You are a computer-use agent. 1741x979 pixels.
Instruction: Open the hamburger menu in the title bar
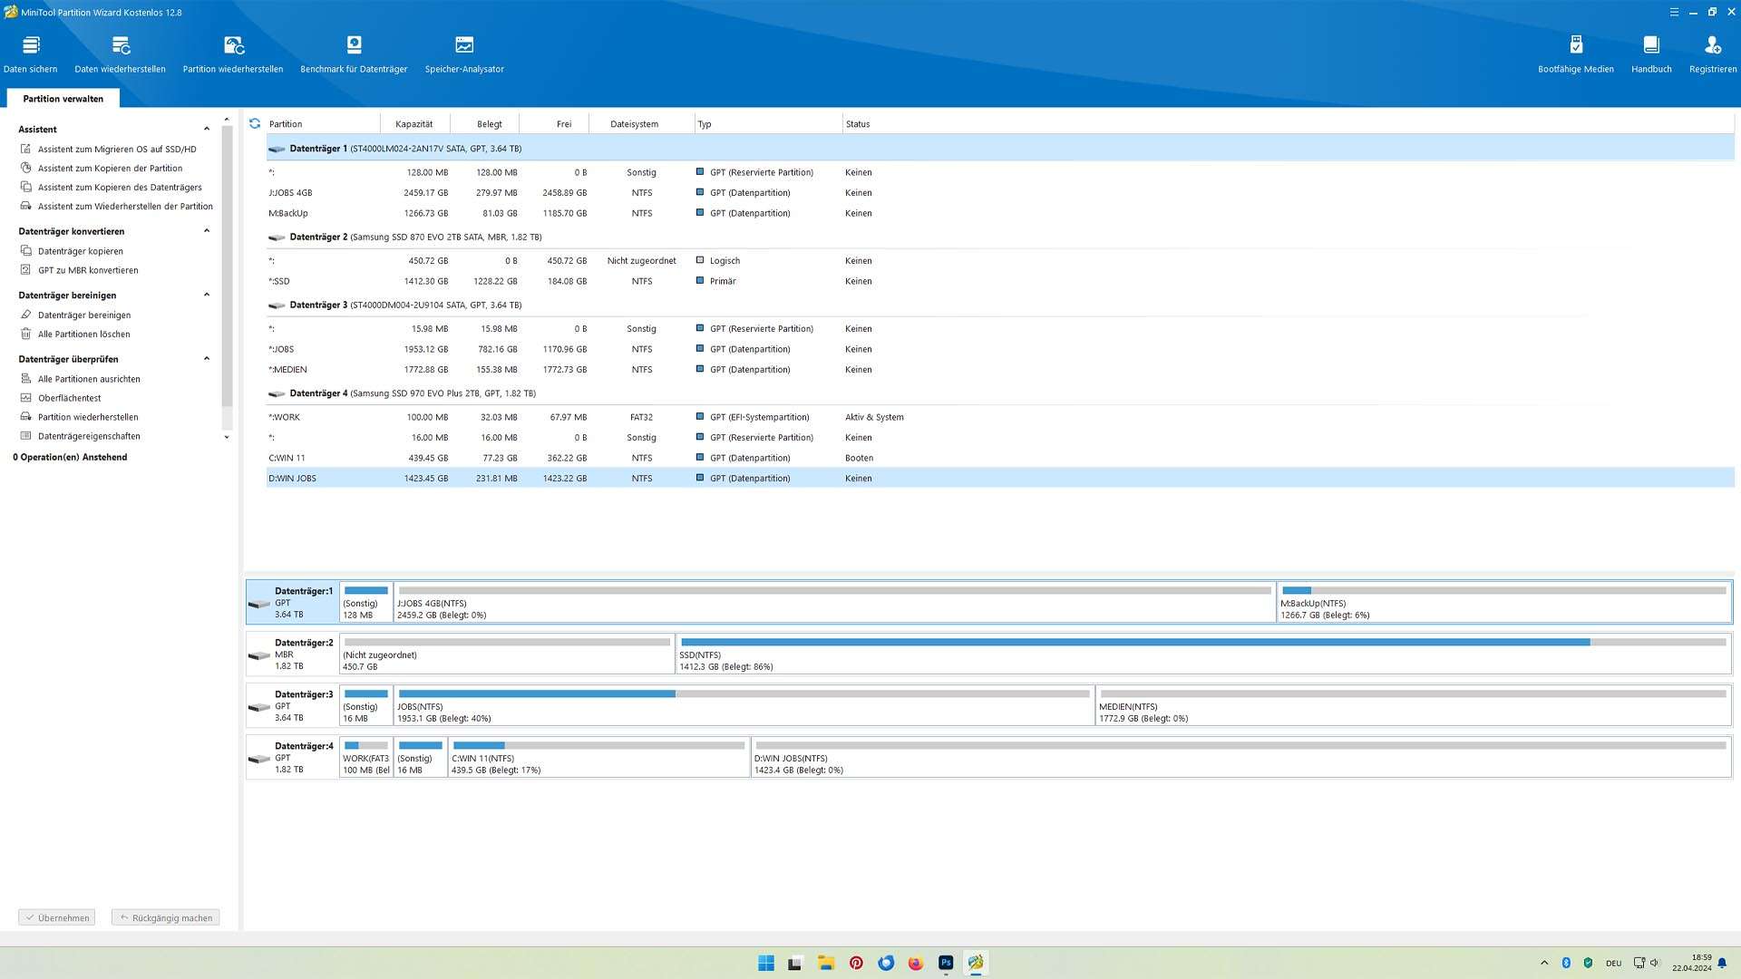(1674, 12)
